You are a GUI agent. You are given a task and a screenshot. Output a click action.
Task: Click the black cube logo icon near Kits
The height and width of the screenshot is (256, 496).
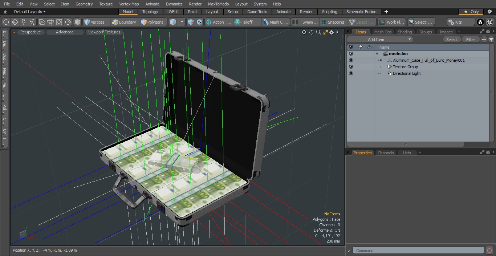[480, 22]
